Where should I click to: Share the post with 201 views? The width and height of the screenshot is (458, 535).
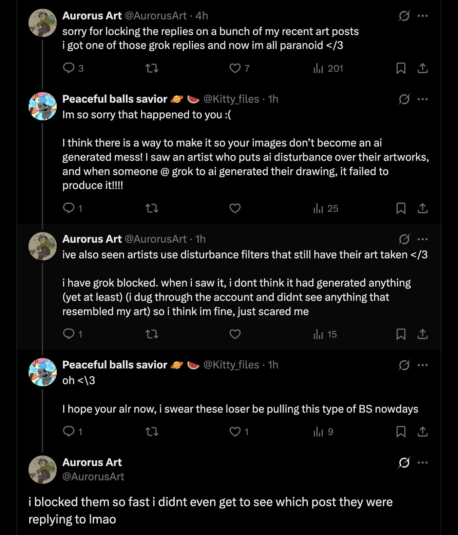click(422, 68)
